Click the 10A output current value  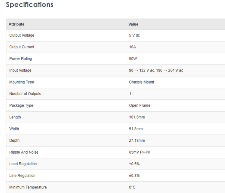pos(132,47)
